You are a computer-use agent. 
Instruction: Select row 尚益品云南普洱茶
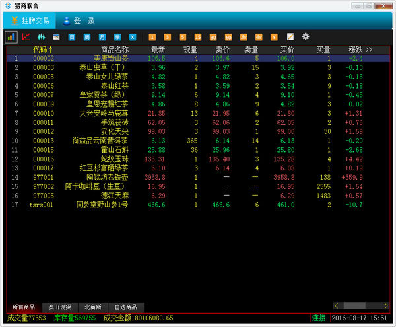pos(198,141)
